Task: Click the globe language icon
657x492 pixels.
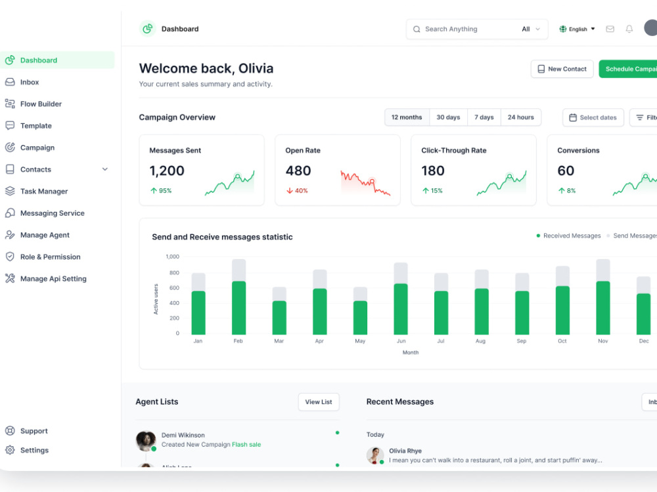Action: point(563,29)
